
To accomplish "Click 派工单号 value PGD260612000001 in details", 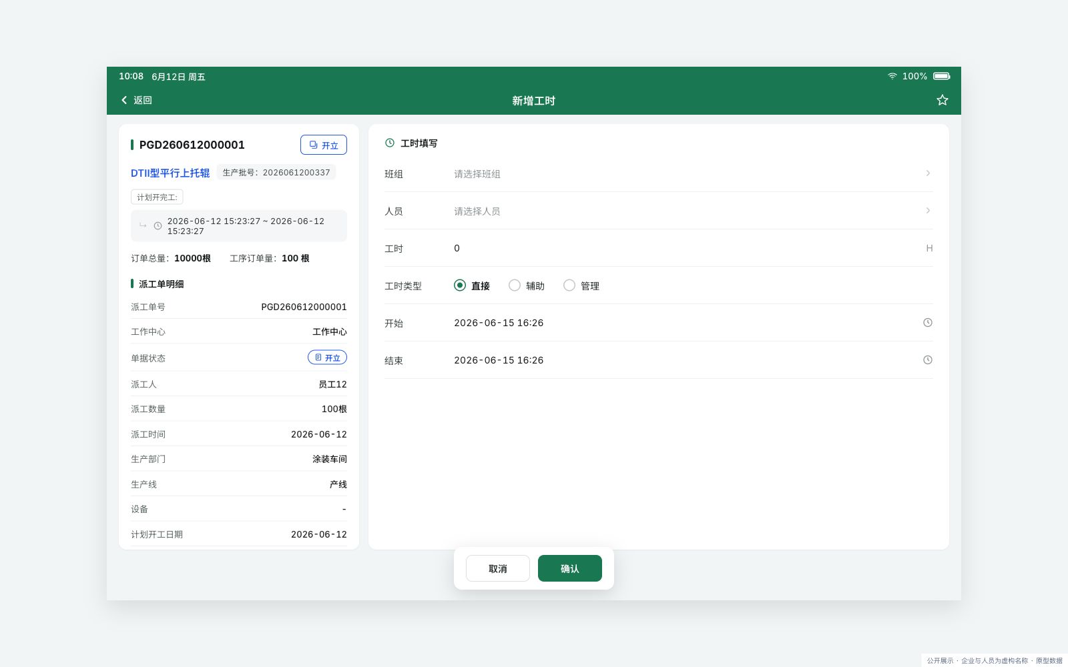I will point(304,307).
